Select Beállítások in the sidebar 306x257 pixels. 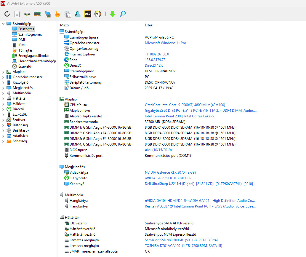(21, 130)
